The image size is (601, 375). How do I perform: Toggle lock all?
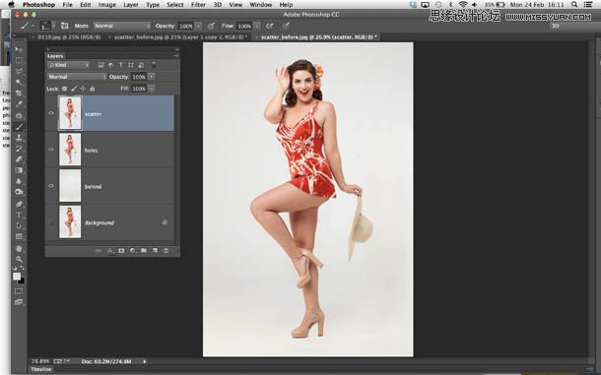click(92, 89)
